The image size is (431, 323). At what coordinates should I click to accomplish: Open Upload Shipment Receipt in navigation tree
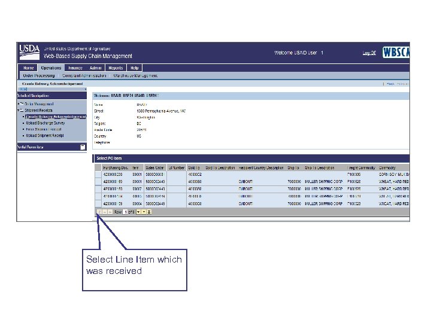tap(45, 136)
